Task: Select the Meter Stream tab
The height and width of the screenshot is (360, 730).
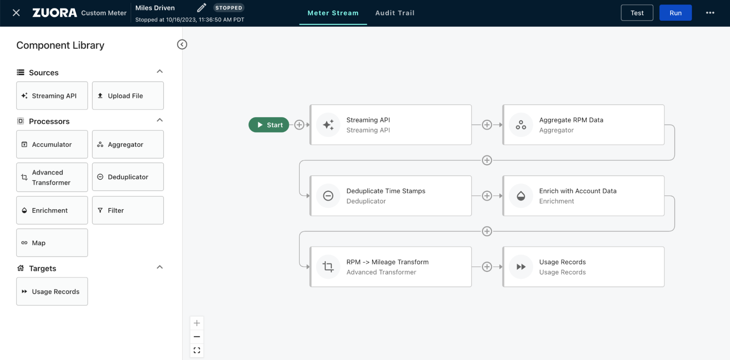Action: 333,13
